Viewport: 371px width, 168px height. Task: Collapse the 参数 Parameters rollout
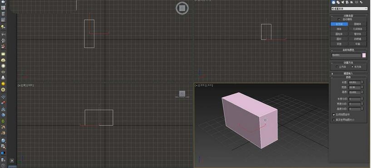[x=348, y=77]
